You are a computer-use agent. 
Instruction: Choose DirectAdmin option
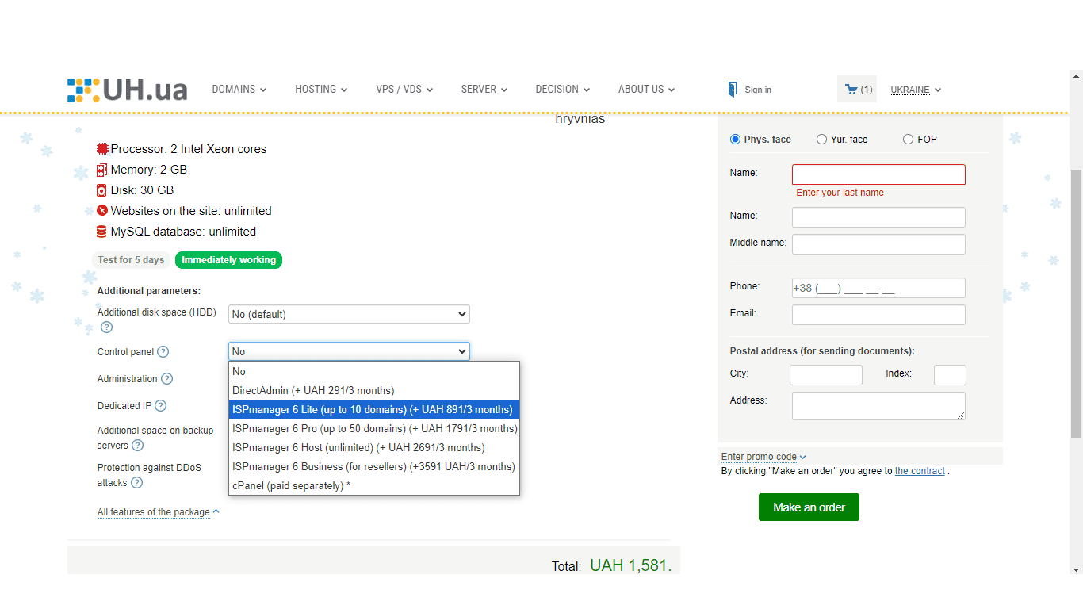coord(374,390)
